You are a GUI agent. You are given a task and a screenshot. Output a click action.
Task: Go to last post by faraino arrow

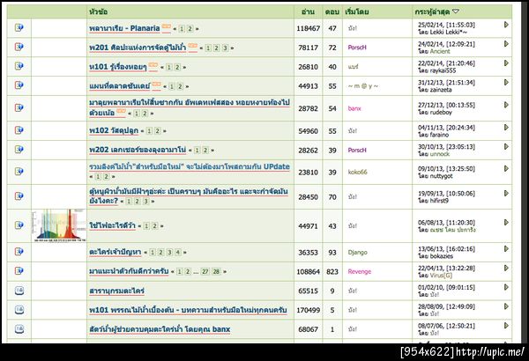[x=506, y=128]
